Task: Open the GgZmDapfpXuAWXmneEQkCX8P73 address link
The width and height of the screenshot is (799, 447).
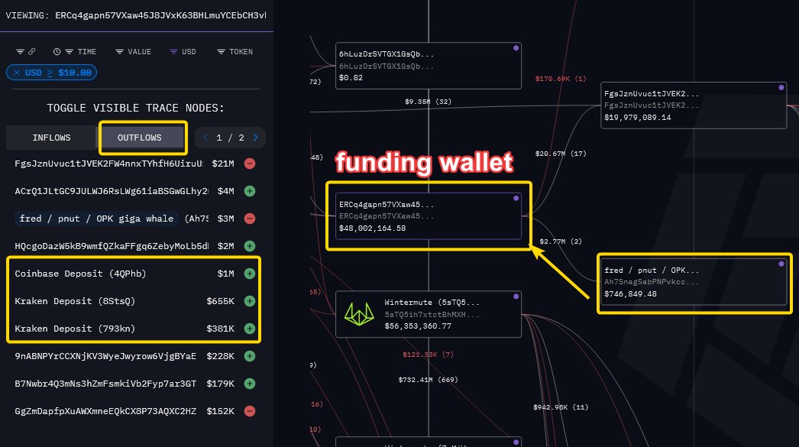Action: (x=105, y=411)
